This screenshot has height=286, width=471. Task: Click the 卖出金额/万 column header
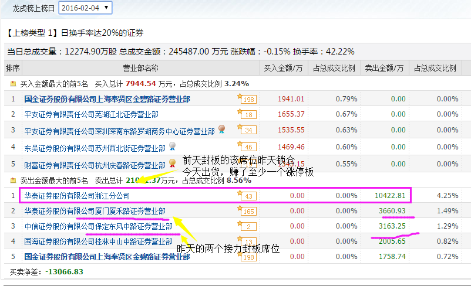384,68
